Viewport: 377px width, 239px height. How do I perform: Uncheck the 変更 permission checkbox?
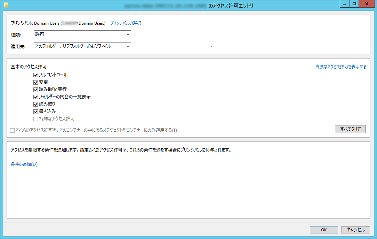click(35, 82)
